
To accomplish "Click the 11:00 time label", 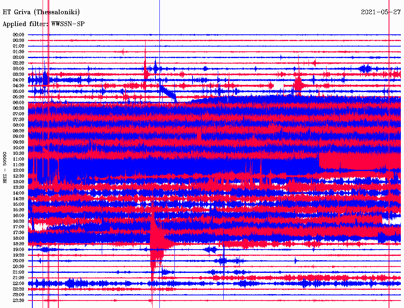I will pyautogui.click(x=19, y=159).
